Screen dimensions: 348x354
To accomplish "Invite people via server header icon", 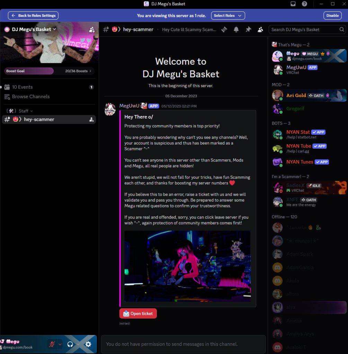I will point(92,30).
